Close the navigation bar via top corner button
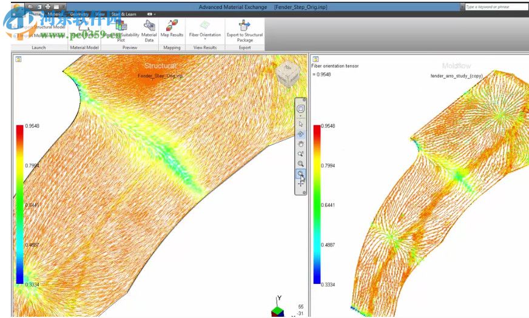 (304, 100)
